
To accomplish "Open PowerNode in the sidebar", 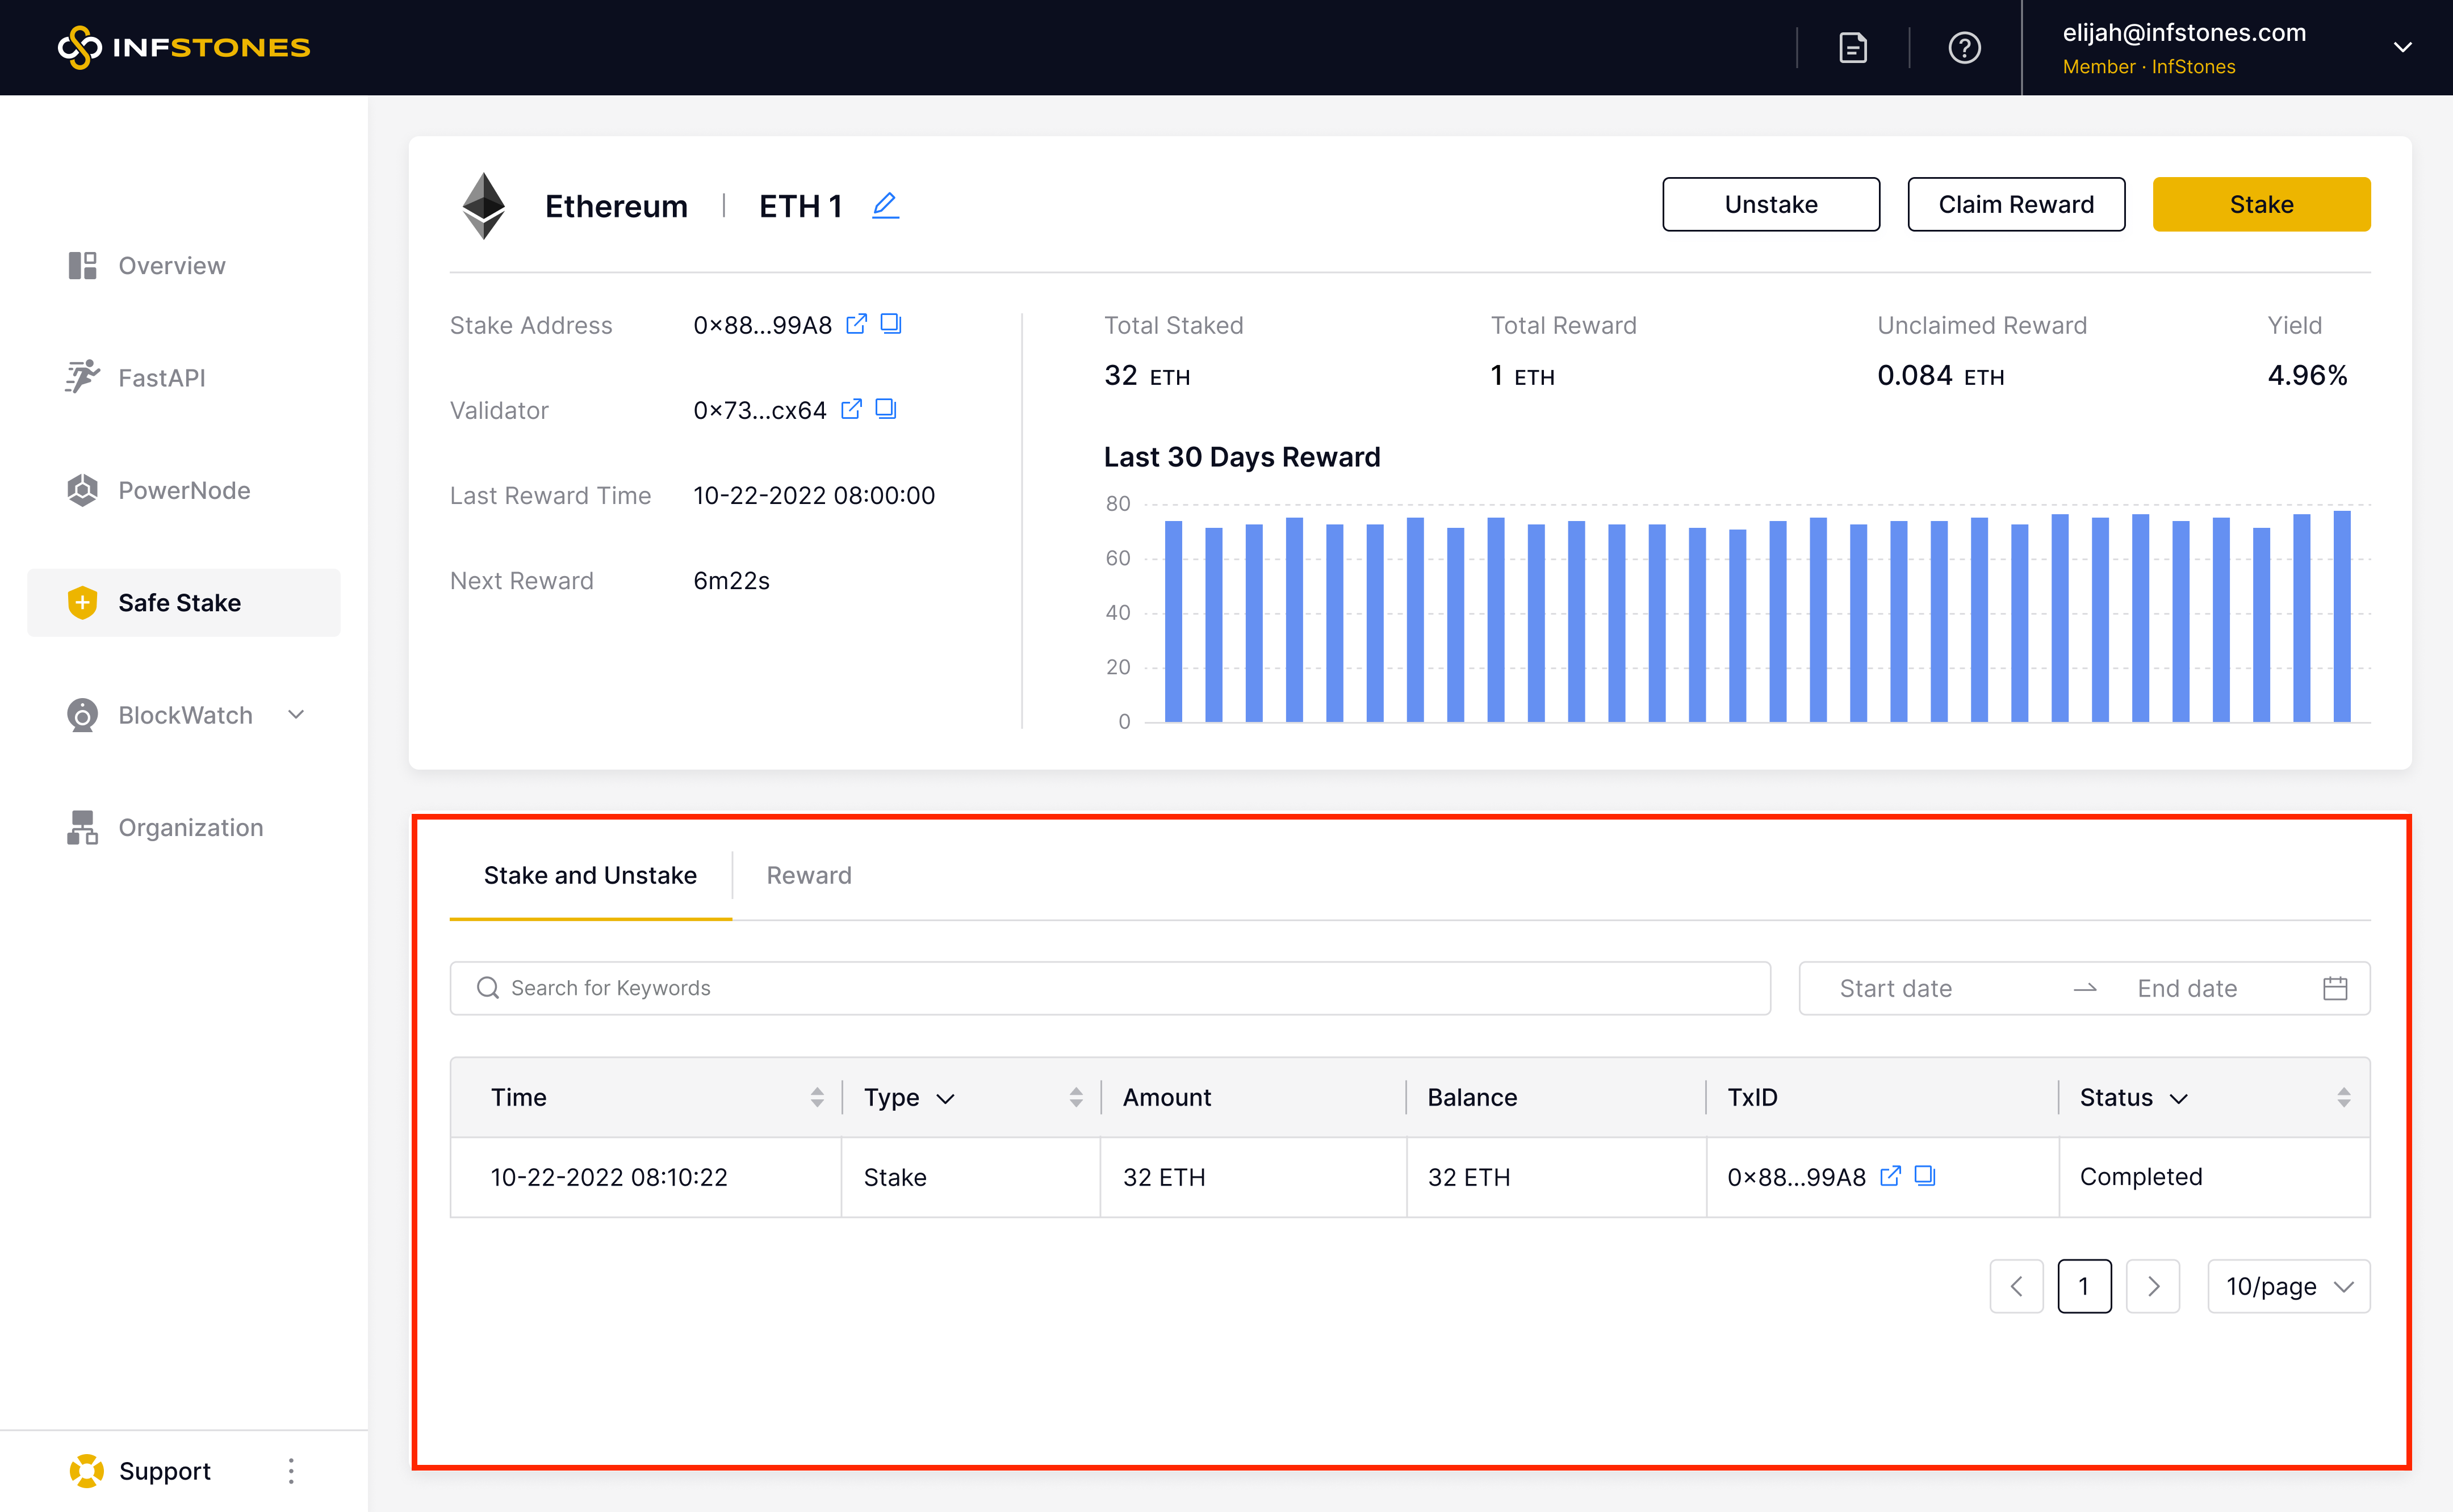I will click(x=184, y=490).
